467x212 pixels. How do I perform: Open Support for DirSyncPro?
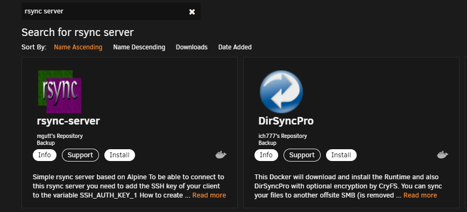tap(302, 155)
